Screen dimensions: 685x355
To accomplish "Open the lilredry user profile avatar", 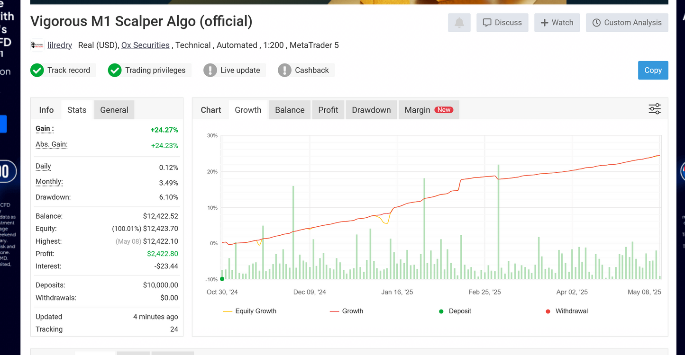I will [x=37, y=45].
